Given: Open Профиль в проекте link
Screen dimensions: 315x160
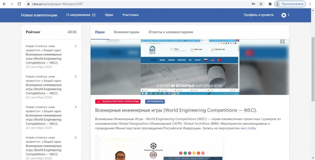Looking at the screenshot, I should point(259,15).
